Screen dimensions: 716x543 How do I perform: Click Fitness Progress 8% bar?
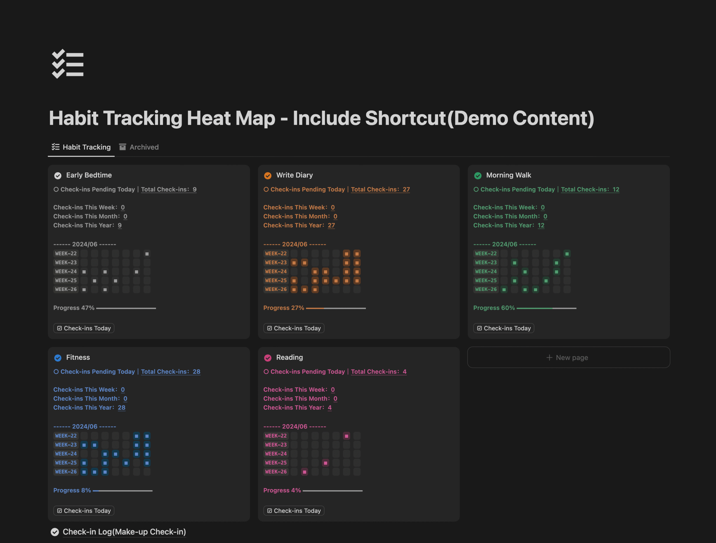(122, 491)
